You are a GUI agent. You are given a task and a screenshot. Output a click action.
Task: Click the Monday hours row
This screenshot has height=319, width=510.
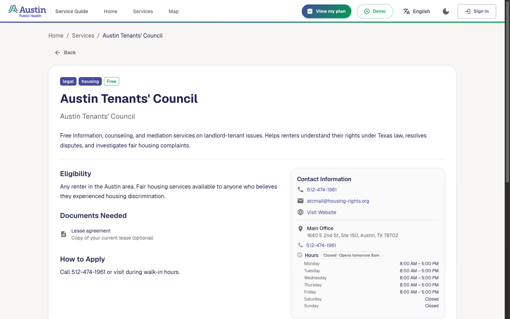[x=371, y=264]
